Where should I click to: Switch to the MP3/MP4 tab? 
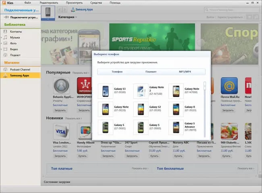click(x=185, y=72)
